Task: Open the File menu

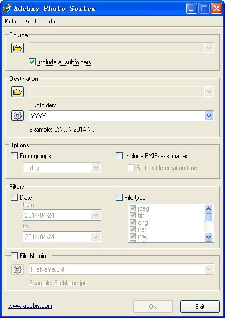Action: point(11,21)
